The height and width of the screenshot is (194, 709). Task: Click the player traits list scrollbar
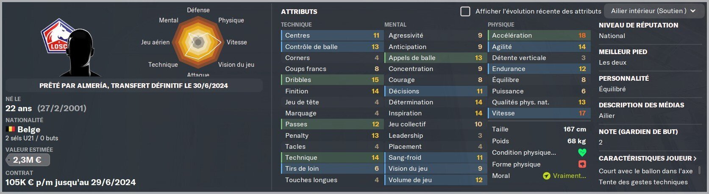click(699, 170)
